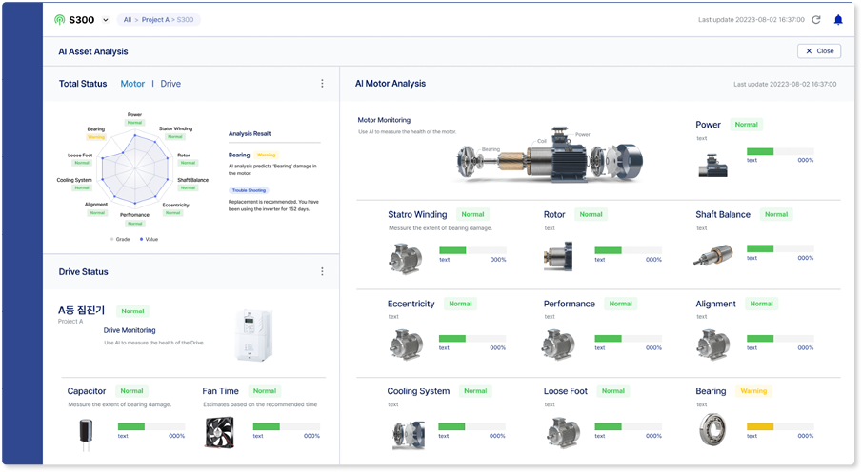Image resolution: width=862 pixels, height=472 pixels.
Task: Click the Capacitor component image
Action: coord(87,432)
